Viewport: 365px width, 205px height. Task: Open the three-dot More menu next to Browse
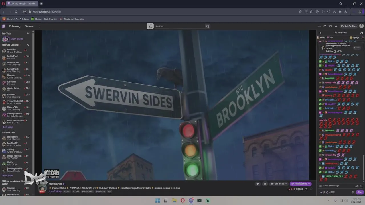(39, 26)
